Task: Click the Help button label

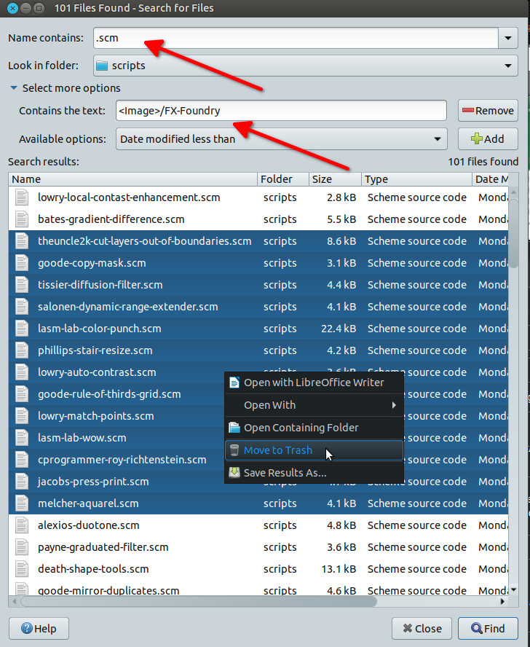Action: (x=45, y=629)
